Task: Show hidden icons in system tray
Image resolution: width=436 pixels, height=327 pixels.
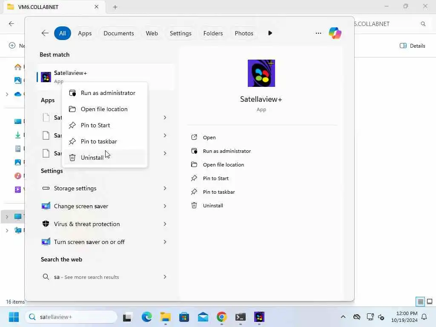Action: (343, 317)
